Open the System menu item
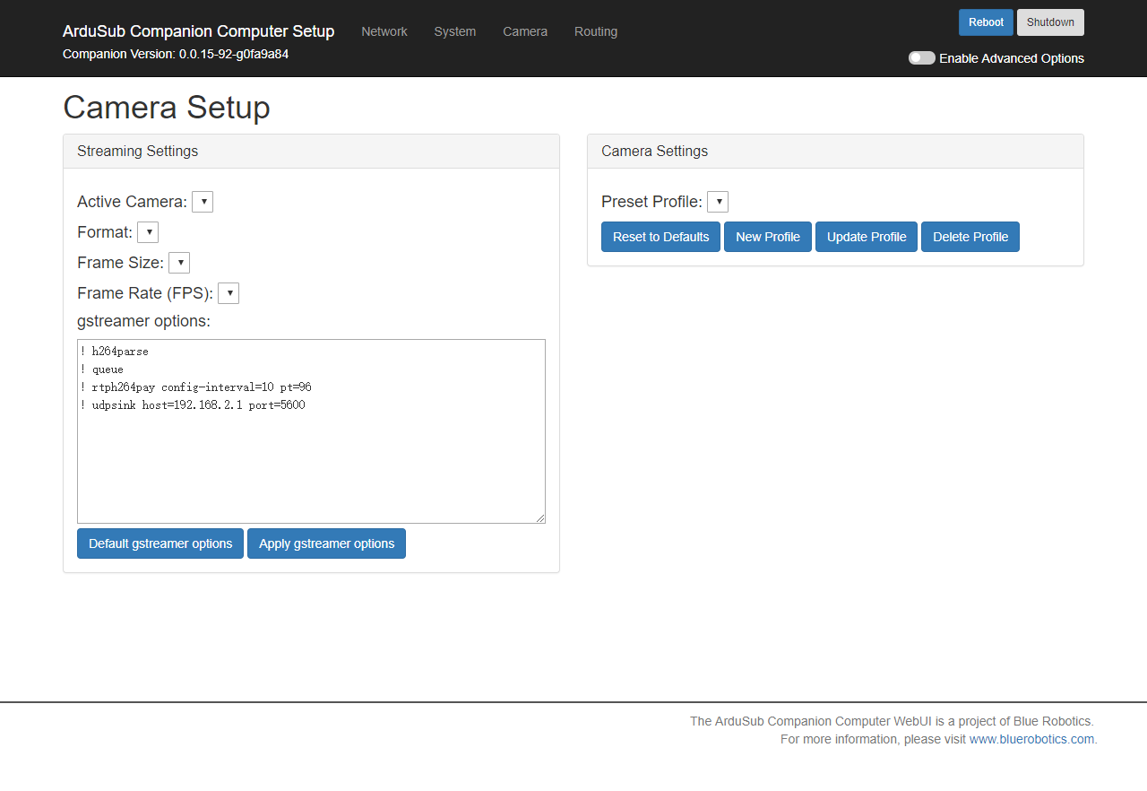 point(455,31)
